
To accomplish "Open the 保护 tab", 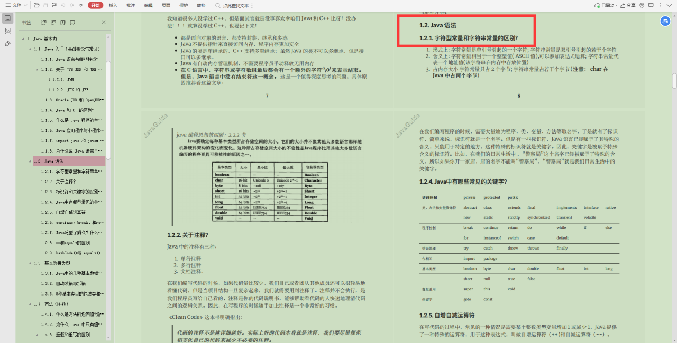I will [184, 5].
